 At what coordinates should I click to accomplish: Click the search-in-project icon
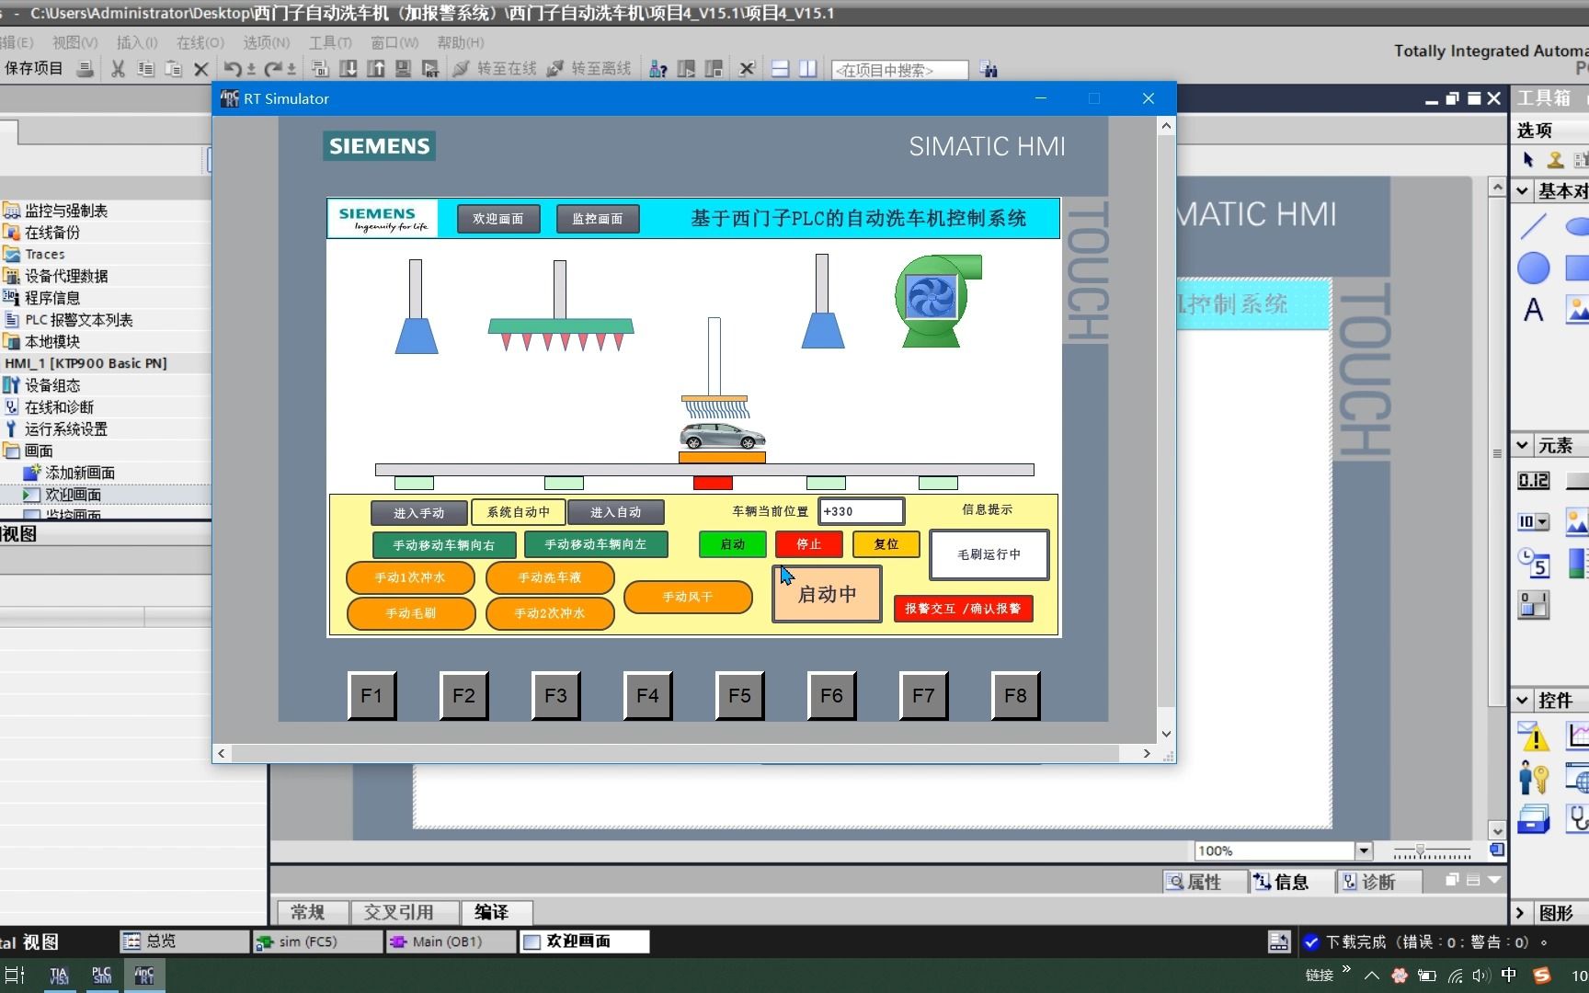[x=989, y=69]
